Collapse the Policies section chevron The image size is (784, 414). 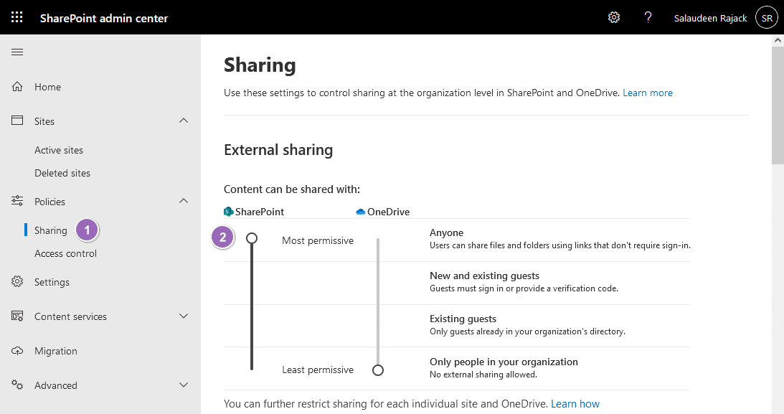click(184, 201)
